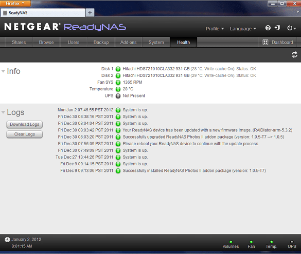Switch to the Add-ons tab
Viewport: 301px width, 254px height.
[x=129, y=42]
